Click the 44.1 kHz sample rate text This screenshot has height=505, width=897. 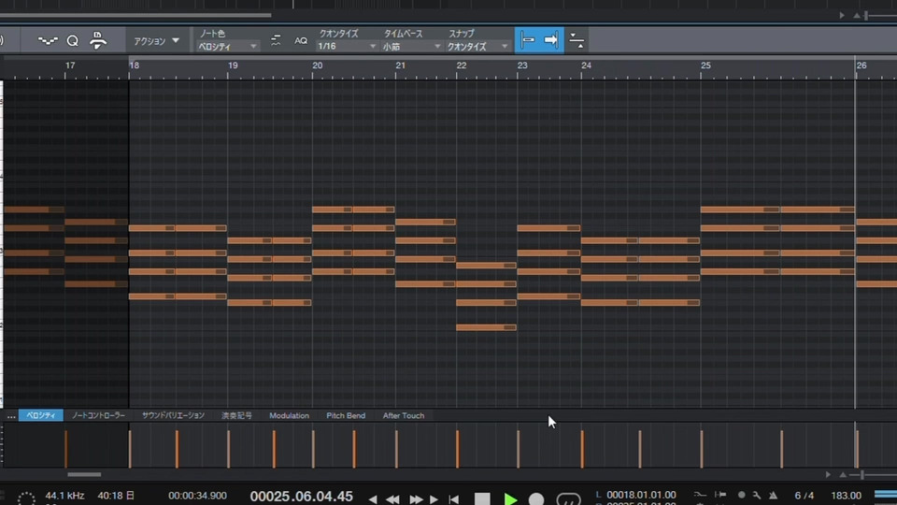[64, 496]
